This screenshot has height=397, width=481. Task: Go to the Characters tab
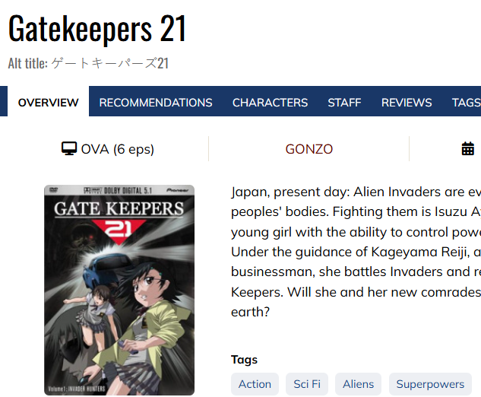tap(270, 102)
